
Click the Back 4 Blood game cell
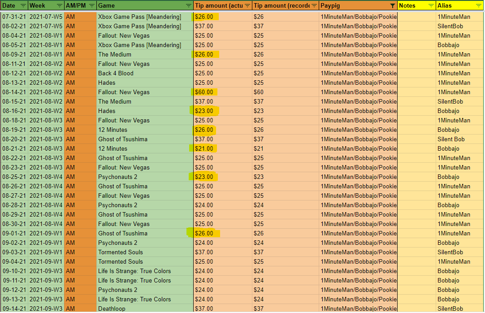click(145, 73)
